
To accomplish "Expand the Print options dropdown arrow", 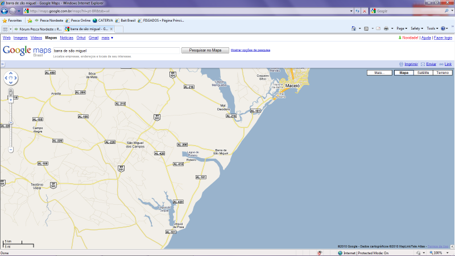I will [x=392, y=28].
